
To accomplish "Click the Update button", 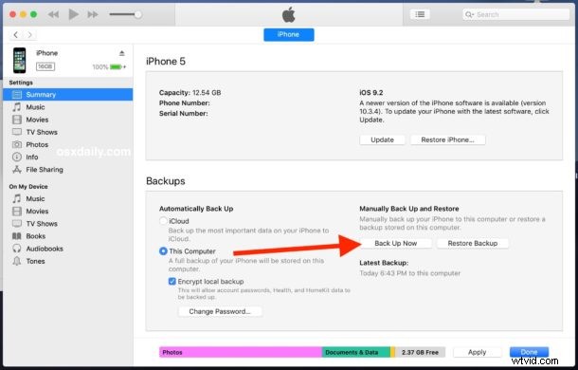I will 382,140.
